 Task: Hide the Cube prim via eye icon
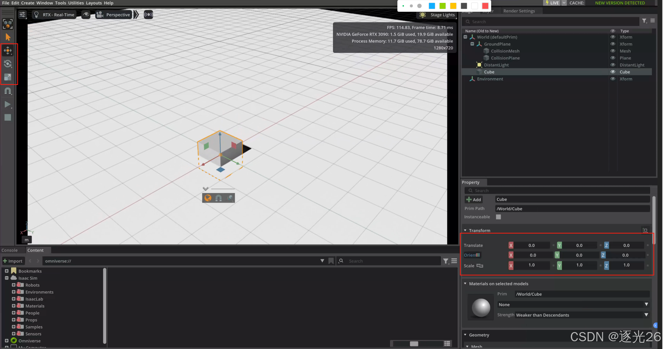click(x=613, y=72)
